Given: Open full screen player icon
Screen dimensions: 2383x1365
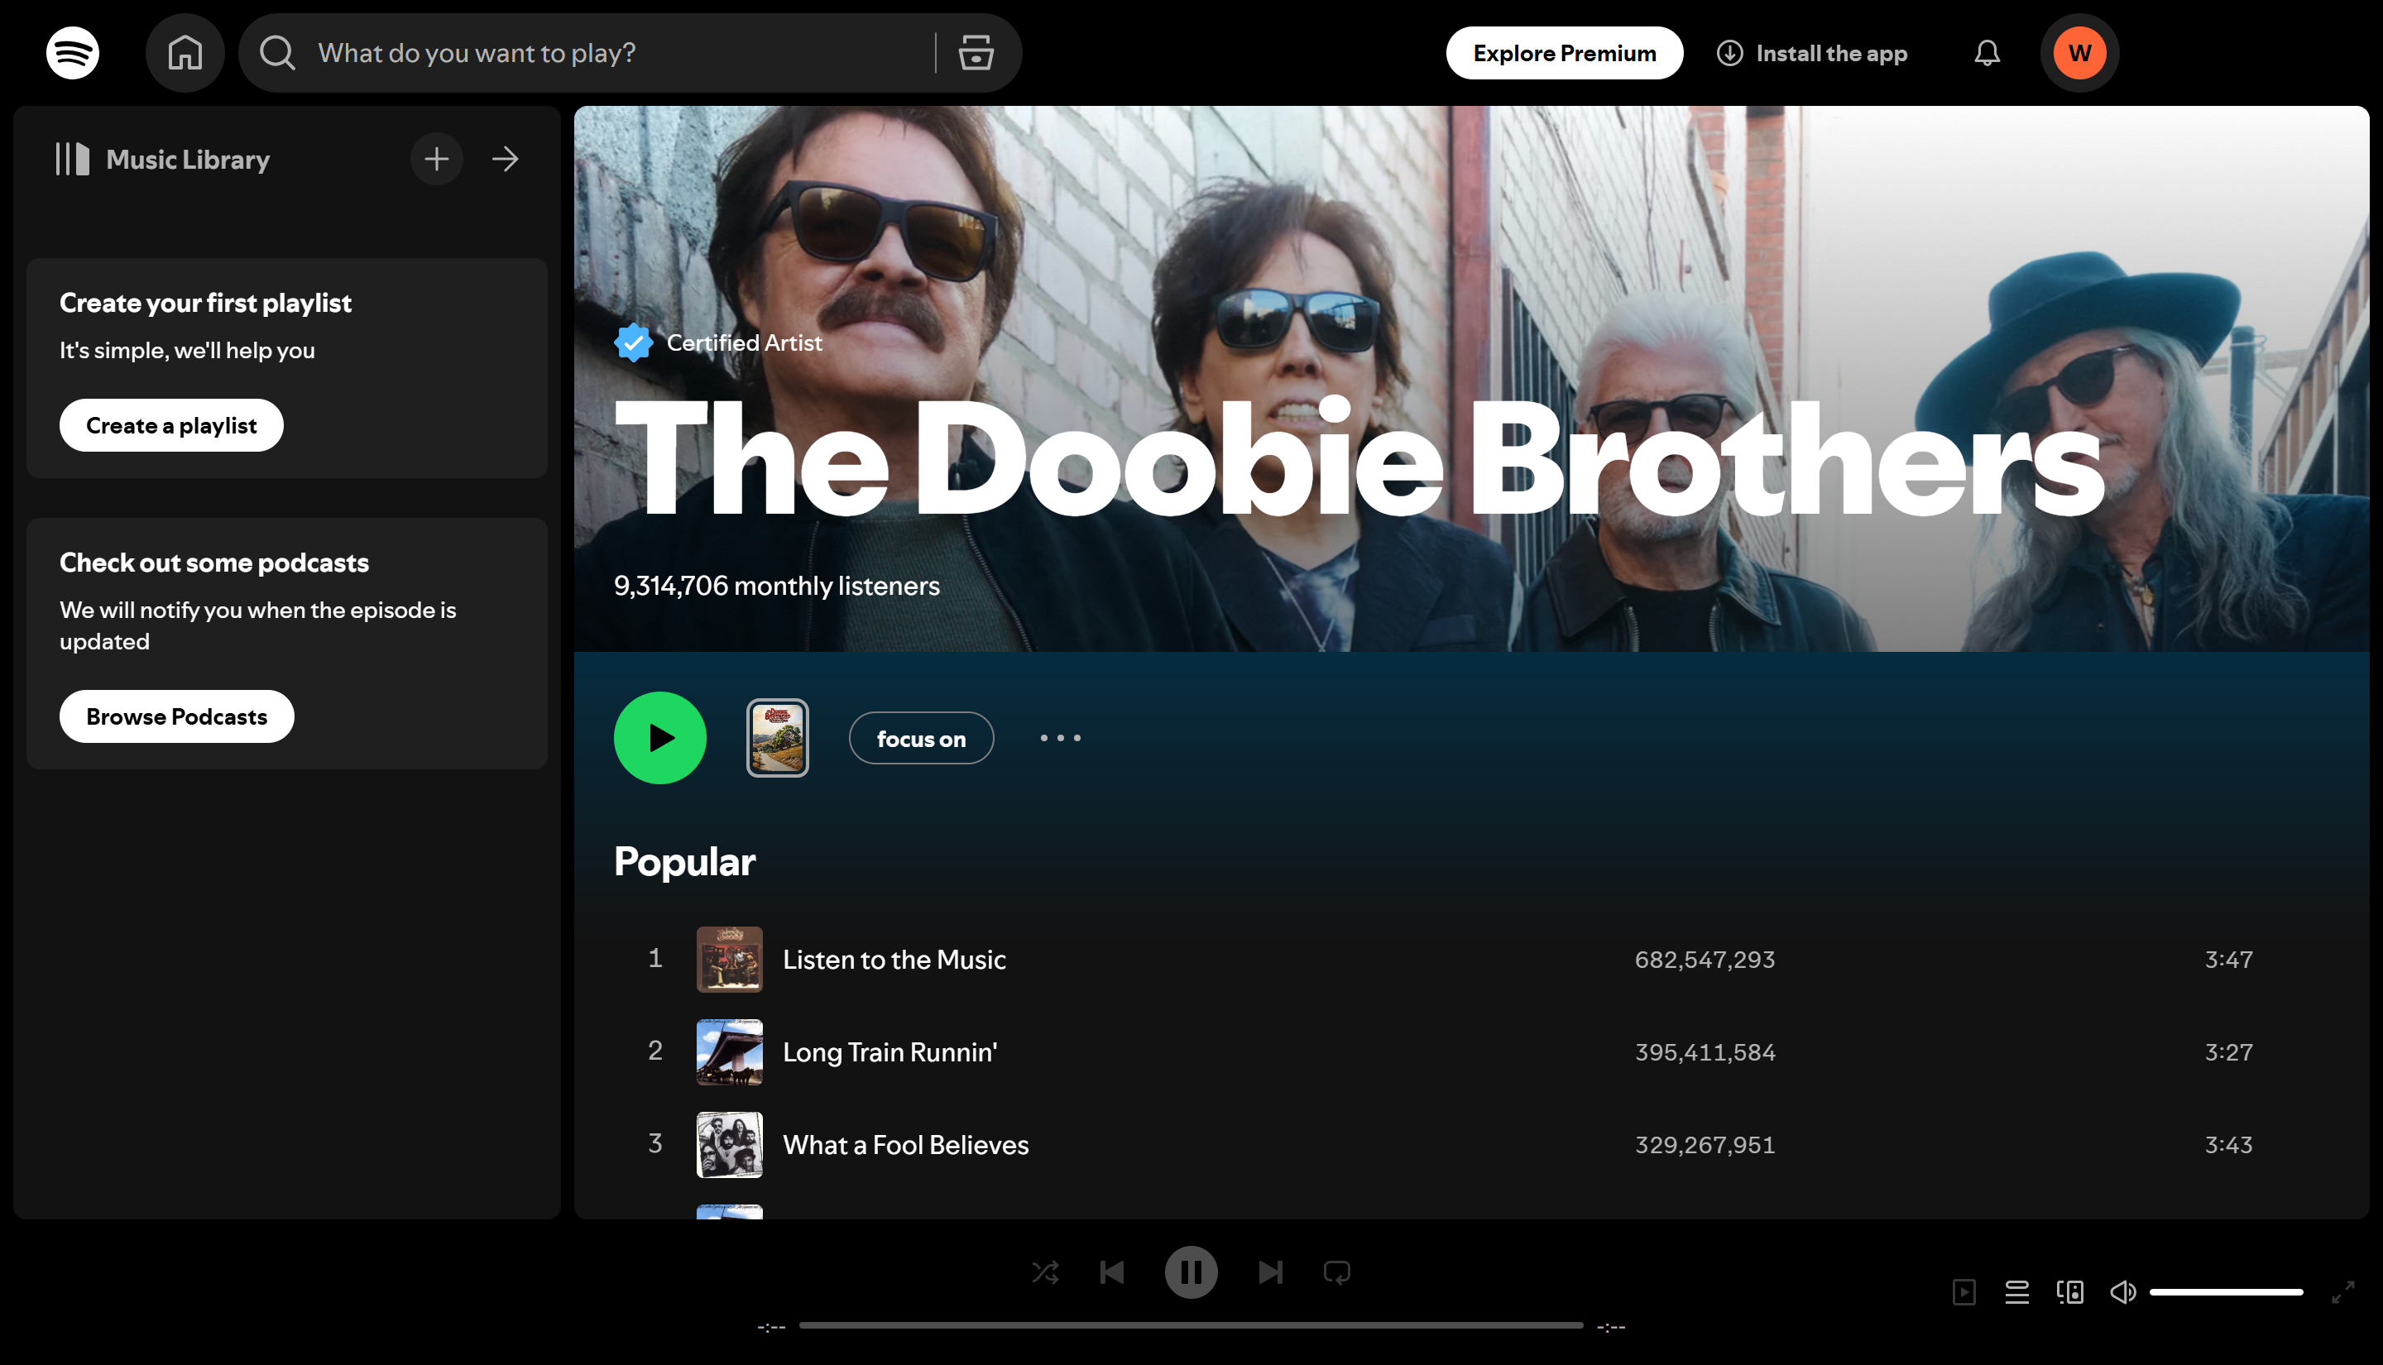Looking at the screenshot, I should (2342, 1292).
